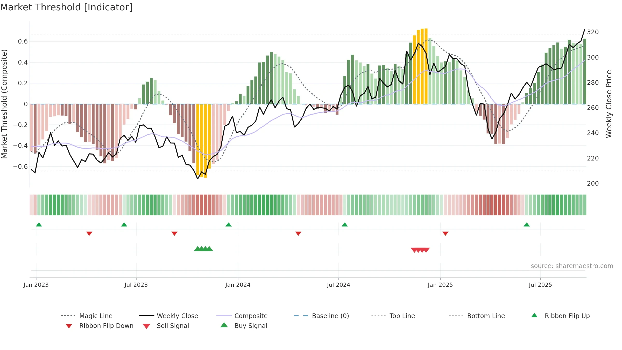Toggle Weekly Close legend entry

click(x=168, y=316)
